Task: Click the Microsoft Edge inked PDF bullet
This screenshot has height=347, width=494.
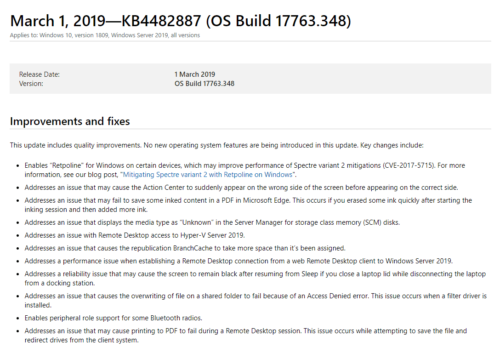Action: click(x=248, y=205)
